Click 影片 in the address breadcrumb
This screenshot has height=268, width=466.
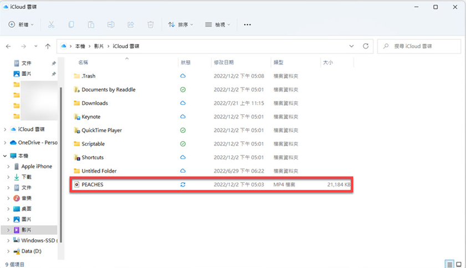[99, 47]
